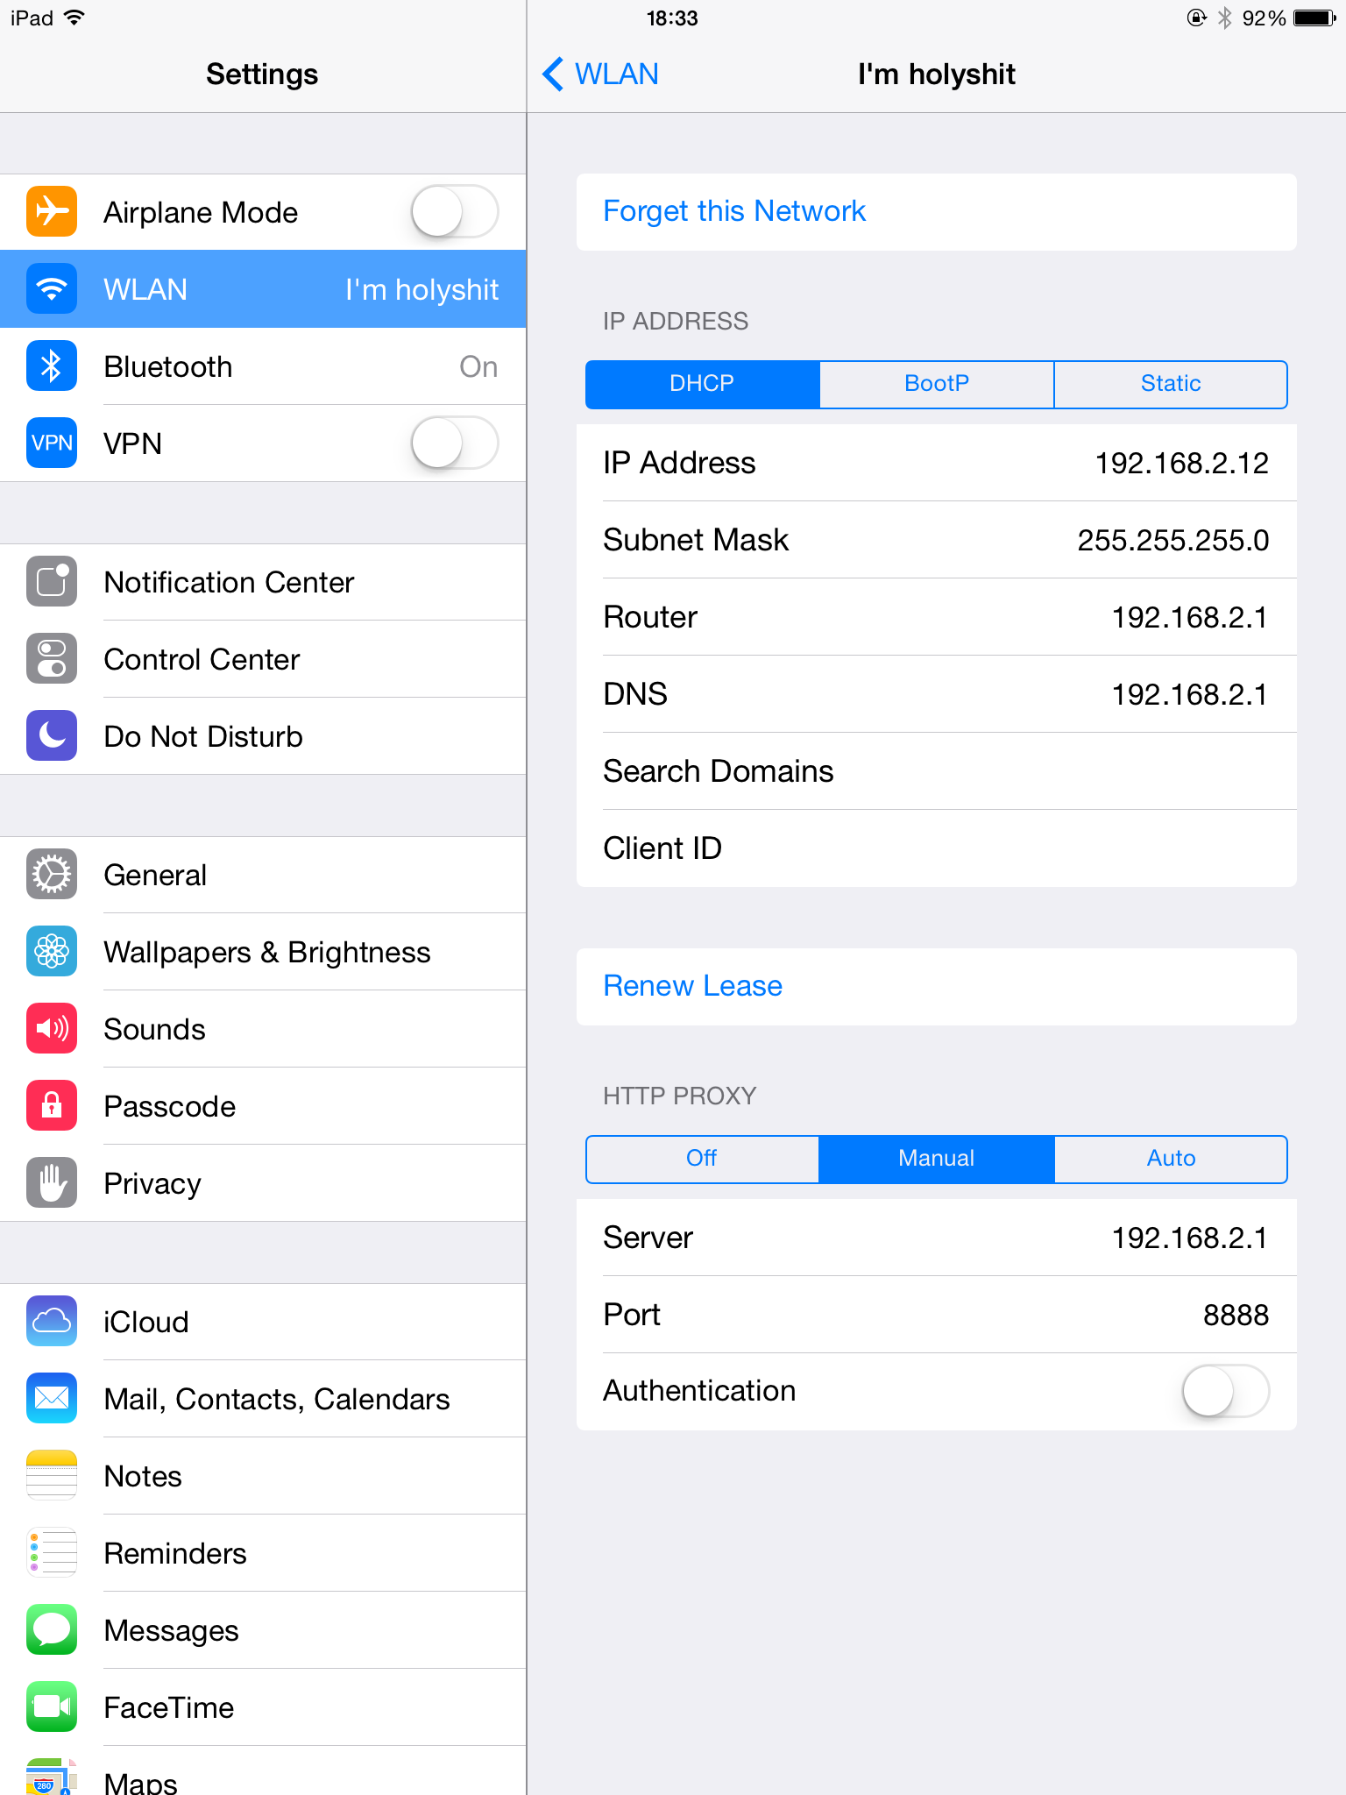Image resolution: width=1346 pixels, height=1795 pixels.
Task: Tap the Bluetooth status bar indicator
Action: click(1225, 18)
